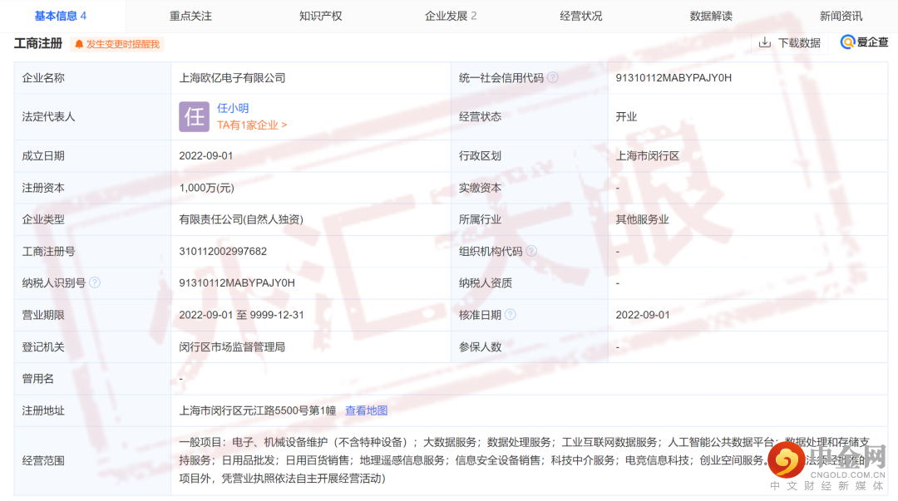This screenshot has width=898, height=501.
Task: Select the industry value 其他服务业
Action: 642,219
